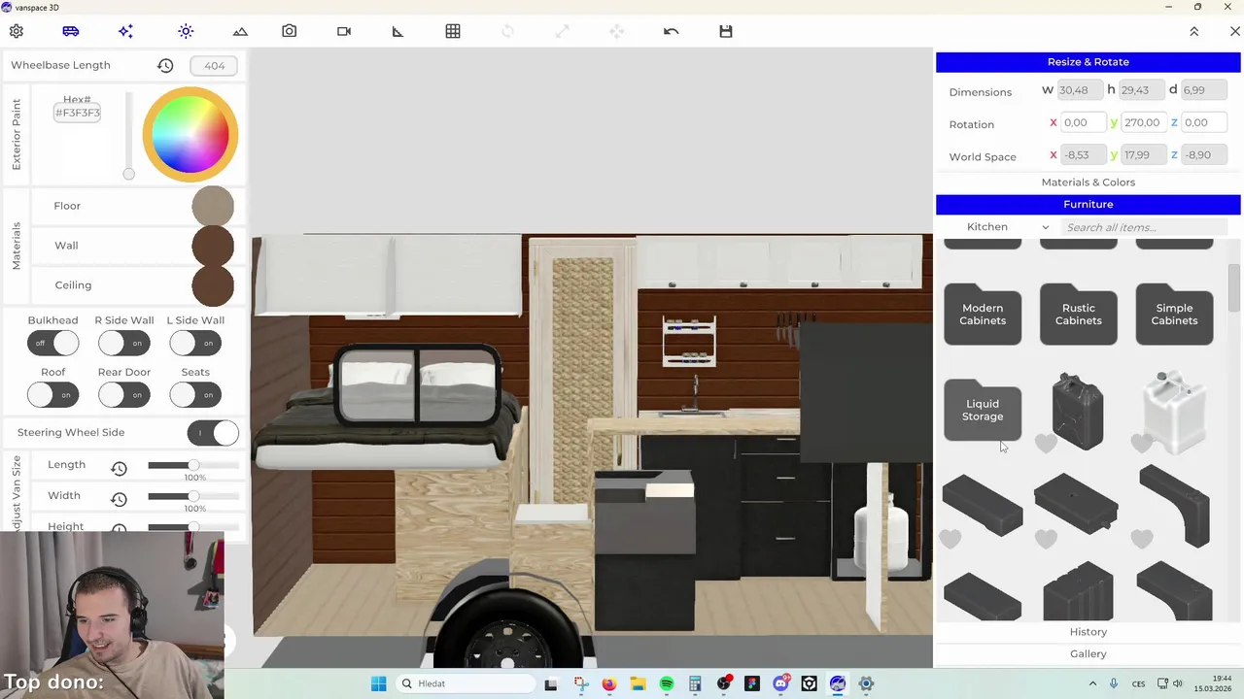Collapse the Furniture section header
The width and height of the screenshot is (1244, 699).
pos(1088,205)
